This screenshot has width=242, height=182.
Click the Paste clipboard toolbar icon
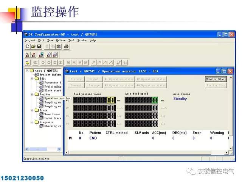[59, 46]
